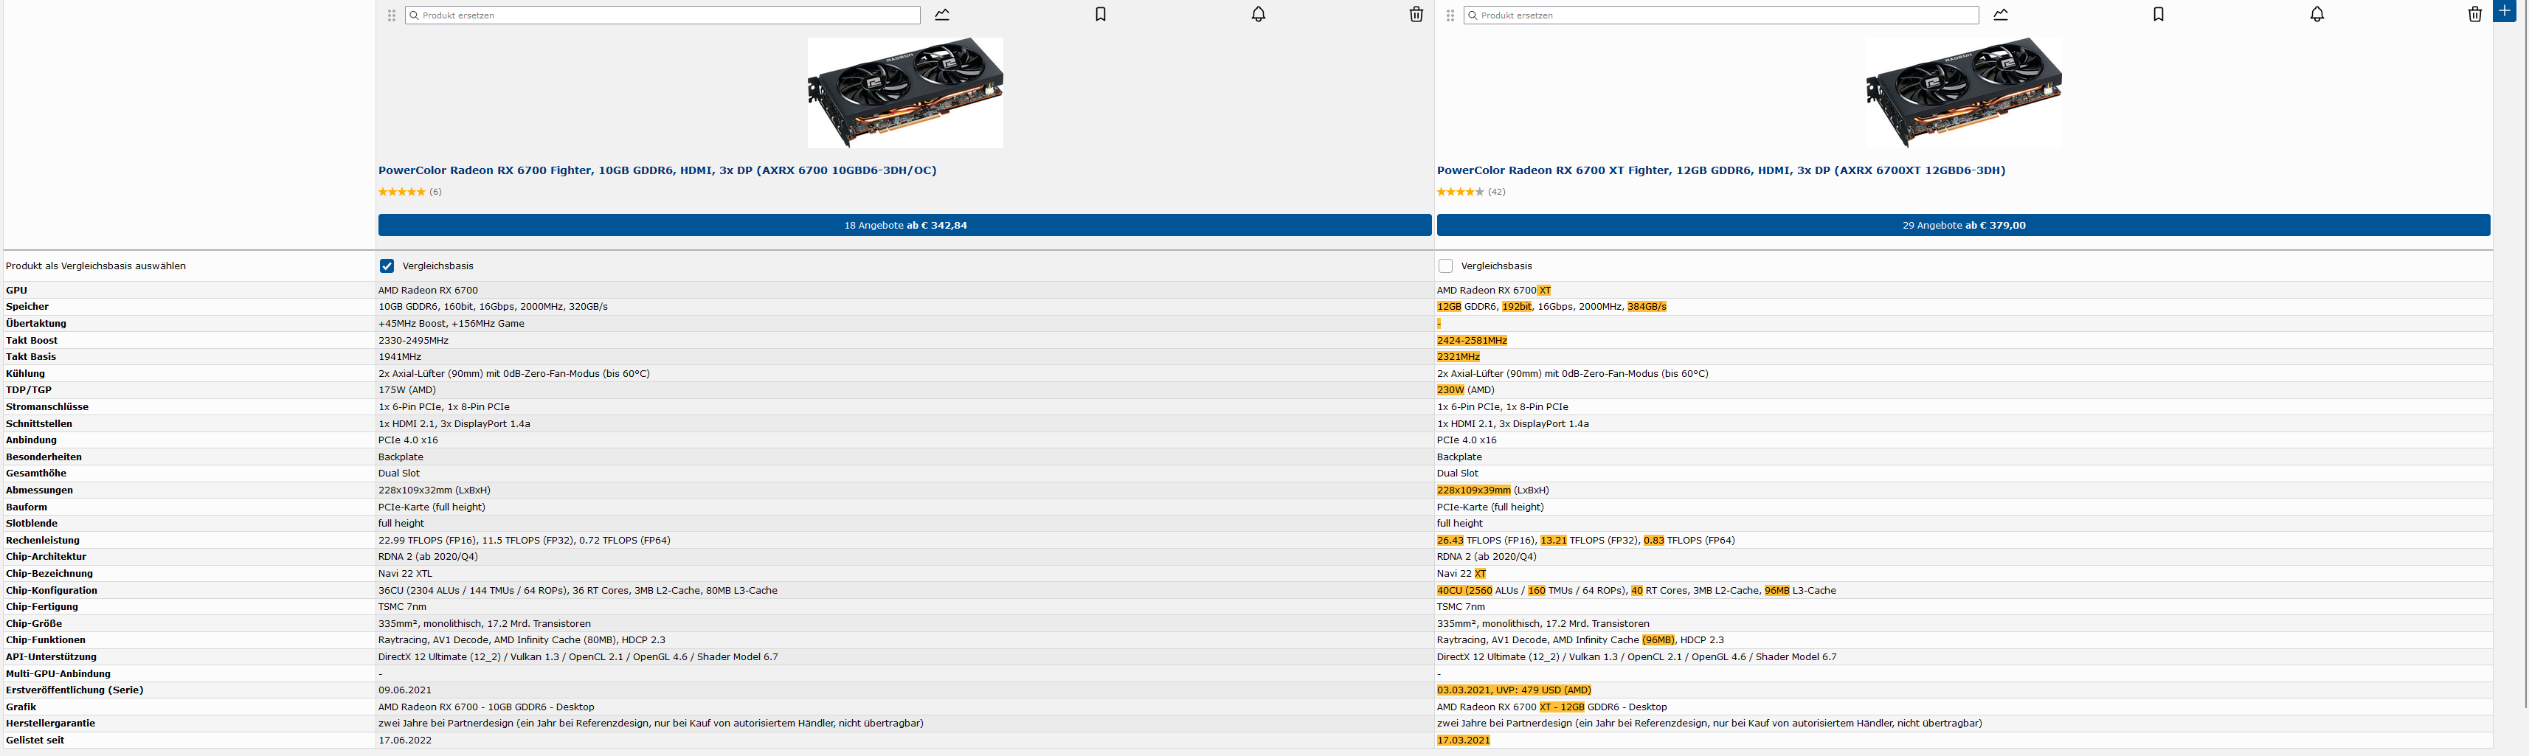Click the RX 6700 10GB product image
This screenshot has height=756, width=2529.
905,93
